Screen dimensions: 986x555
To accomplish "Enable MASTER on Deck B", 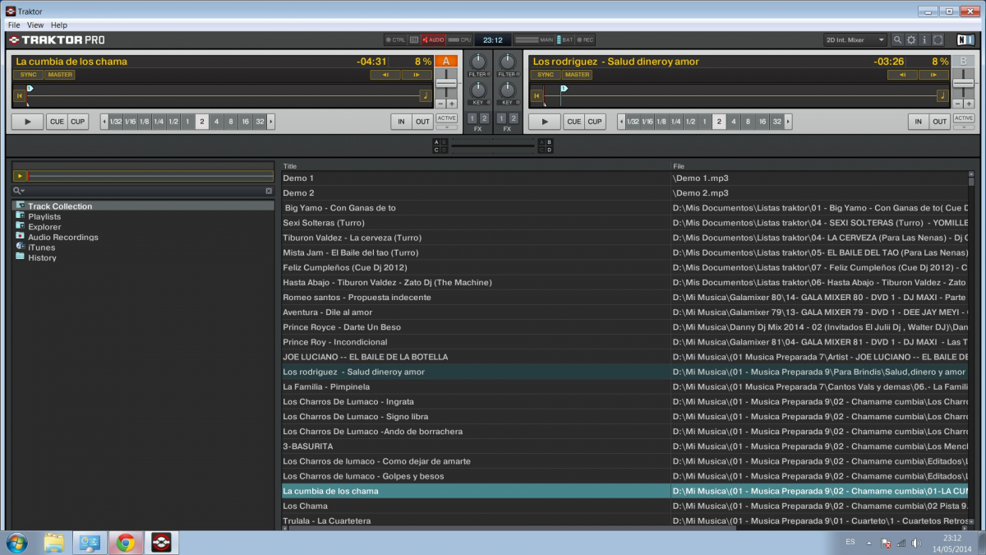I will 577,75.
